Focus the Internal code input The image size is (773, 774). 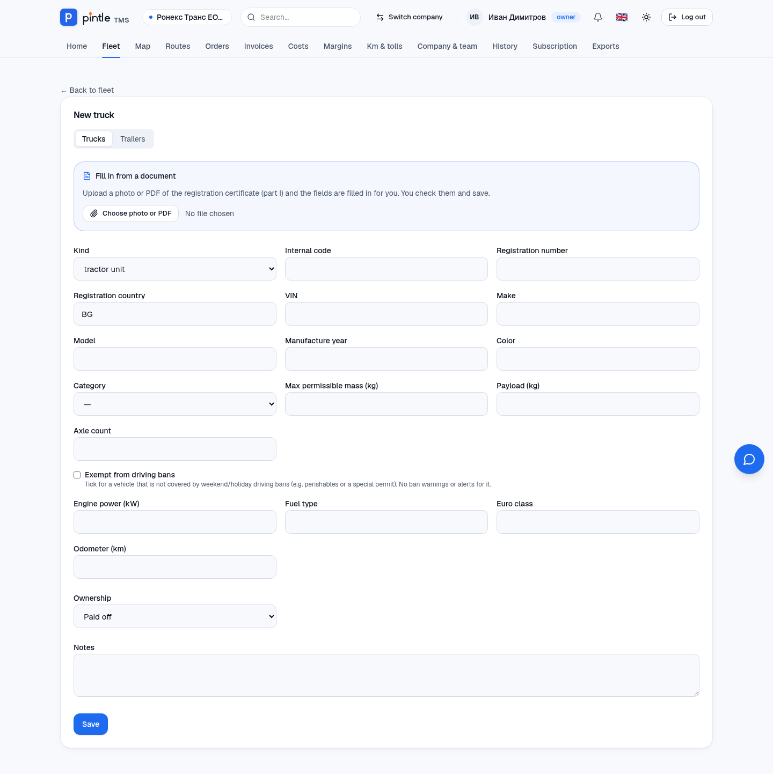tap(386, 269)
